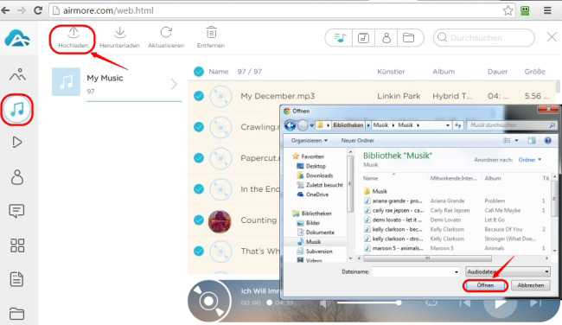Open the Contacts person icon in sidebar
Screen dimensions: 562x325
16,176
